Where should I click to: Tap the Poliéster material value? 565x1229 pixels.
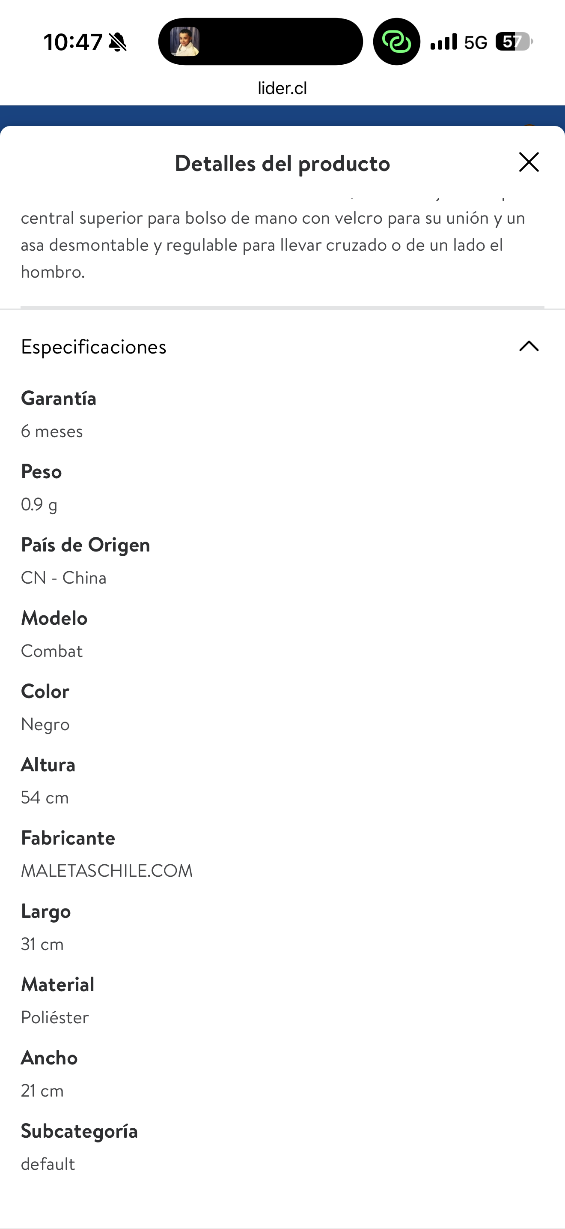pos(55,1018)
